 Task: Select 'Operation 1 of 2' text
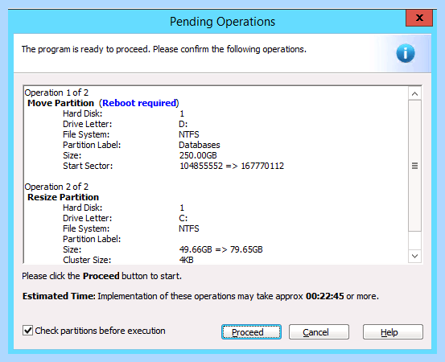[x=56, y=93]
